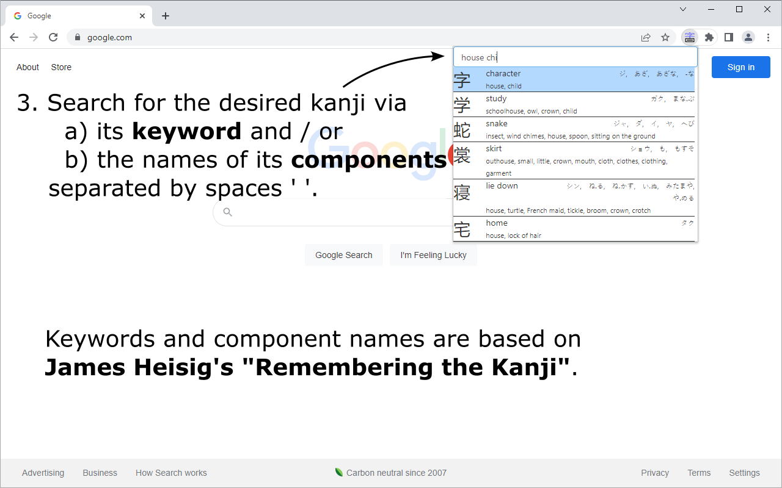Click the Store link

click(x=61, y=67)
